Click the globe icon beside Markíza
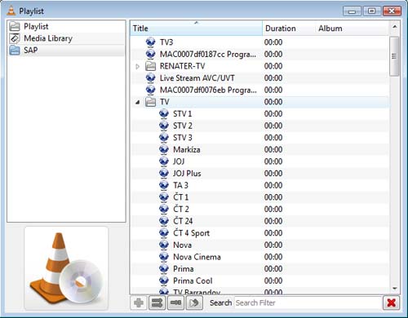Viewport: 408px width, 318px height. 164,149
